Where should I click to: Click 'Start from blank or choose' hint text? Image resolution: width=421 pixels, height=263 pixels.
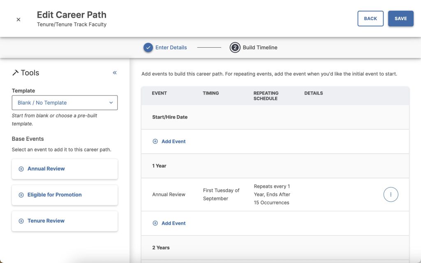pos(54,120)
